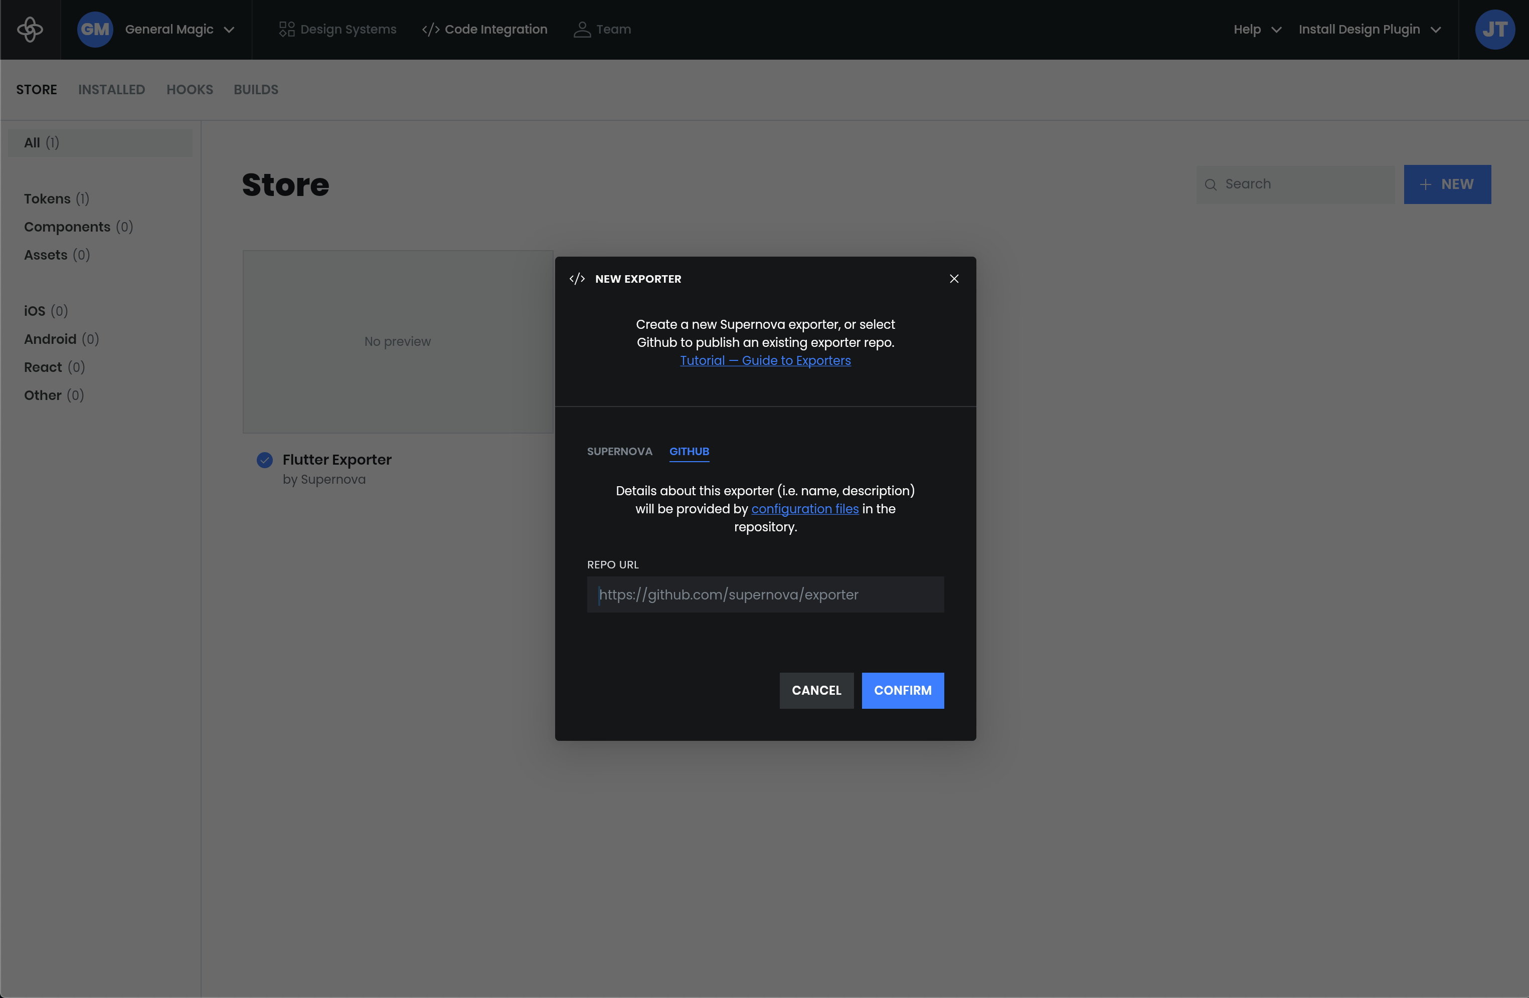Filter by Assets category
Image resolution: width=1529 pixels, height=998 pixels.
pyautogui.click(x=57, y=255)
